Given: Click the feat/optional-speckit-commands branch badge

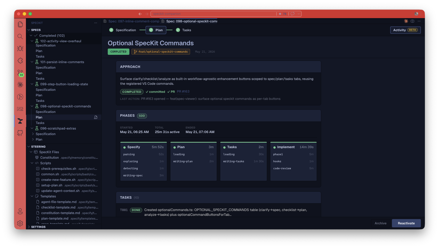Looking at the screenshot, I should click(x=161, y=52).
